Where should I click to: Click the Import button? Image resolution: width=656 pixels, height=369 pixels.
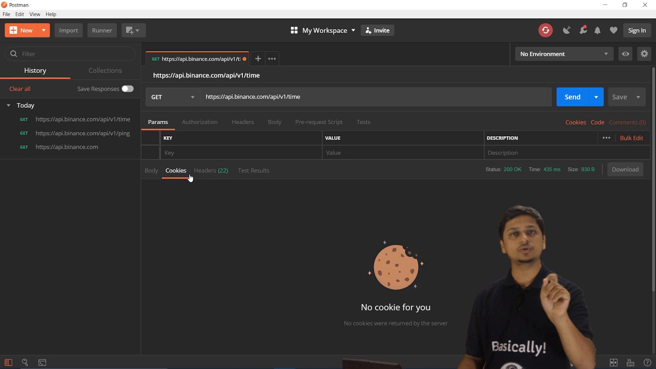pyautogui.click(x=68, y=30)
